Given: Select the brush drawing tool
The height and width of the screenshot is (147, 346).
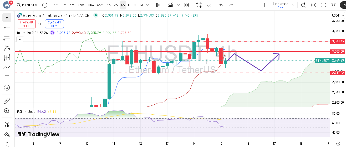Looking at the screenshot, I should [x=7, y=68].
